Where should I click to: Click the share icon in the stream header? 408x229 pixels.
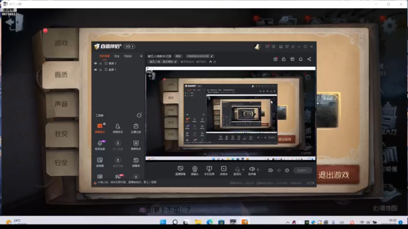[x=309, y=59]
